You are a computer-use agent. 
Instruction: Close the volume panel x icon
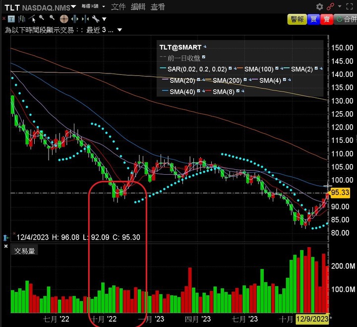(x=6, y=246)
